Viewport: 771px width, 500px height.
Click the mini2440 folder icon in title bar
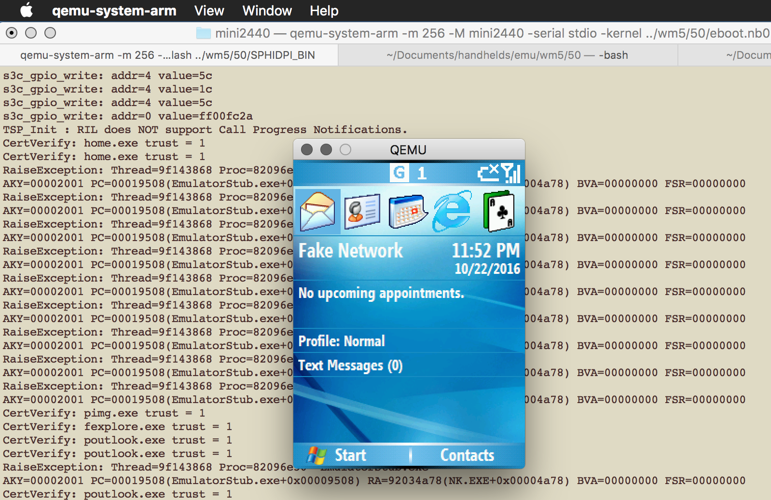click(x=204, y=33)
